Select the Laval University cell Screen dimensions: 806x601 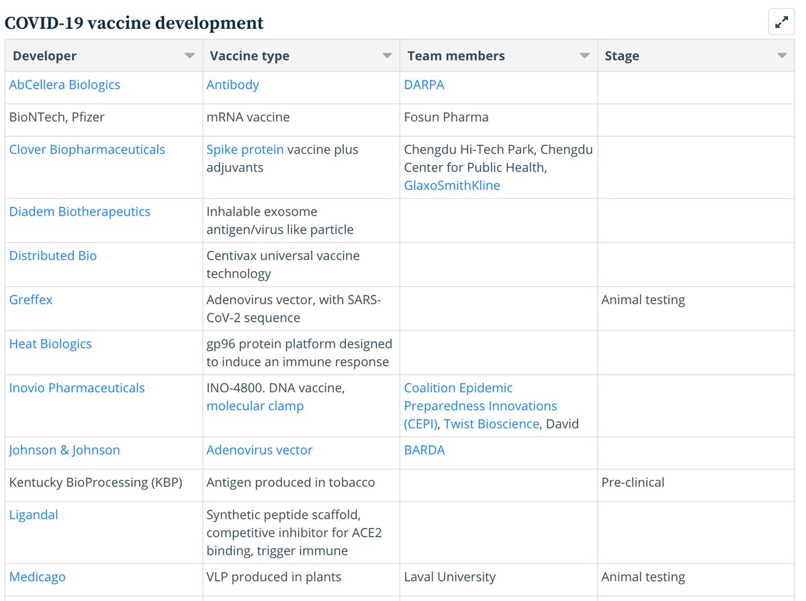[x=499, y=580]
